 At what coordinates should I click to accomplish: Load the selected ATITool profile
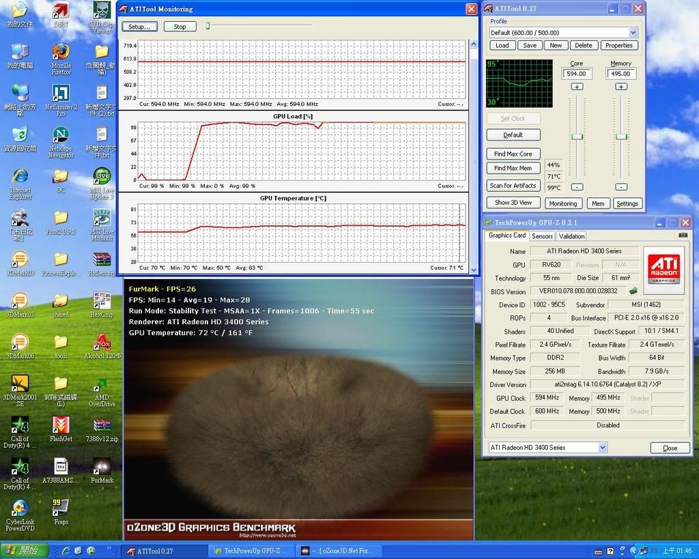point(502,46)
